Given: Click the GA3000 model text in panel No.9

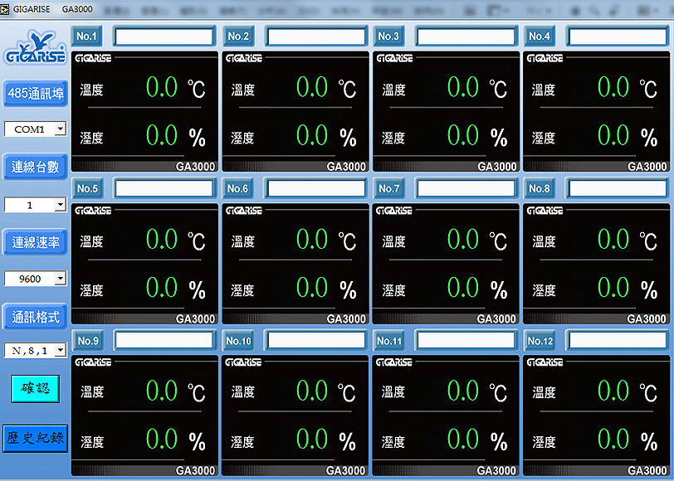Looking at the screenshot, I should pyautogui.click(x=195, y=471).
